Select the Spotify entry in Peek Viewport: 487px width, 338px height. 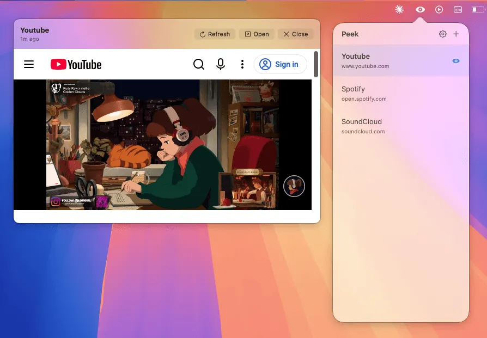click(x=400, y=93)
